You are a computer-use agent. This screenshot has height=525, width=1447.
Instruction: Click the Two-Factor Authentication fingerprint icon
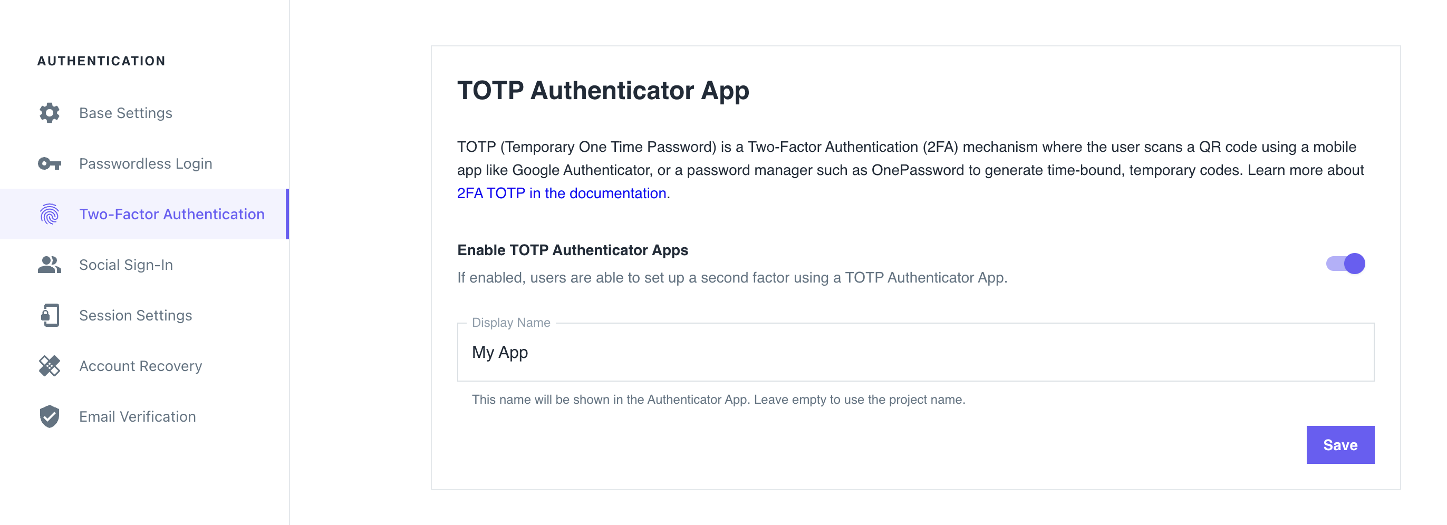coord(50,214)
